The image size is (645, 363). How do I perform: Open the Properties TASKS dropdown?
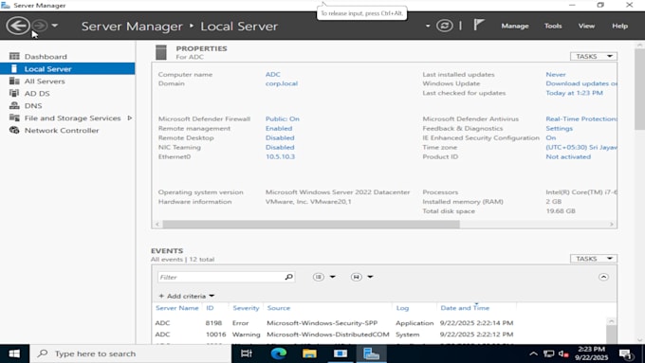594,56
